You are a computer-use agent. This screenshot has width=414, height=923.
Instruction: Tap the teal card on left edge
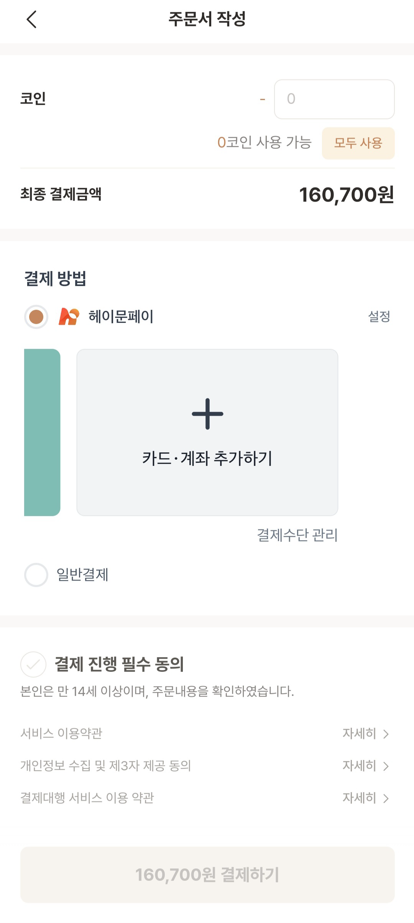[x=42, y=432]
